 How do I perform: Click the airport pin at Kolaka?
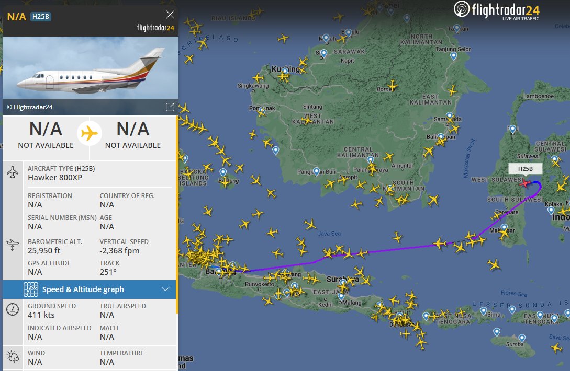(x=551, y=211)
